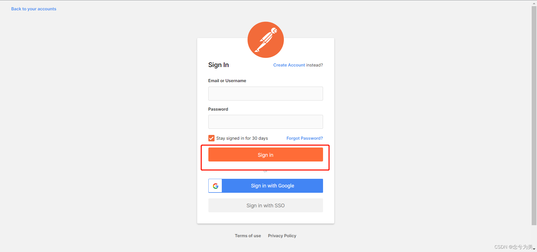Image resolution: width=537 pixels, height=252 pixels.
Task: Focus the Password input field
Action: [265, 122]
